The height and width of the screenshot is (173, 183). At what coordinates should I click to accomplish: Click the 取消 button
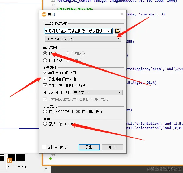(x=113, y=147)
